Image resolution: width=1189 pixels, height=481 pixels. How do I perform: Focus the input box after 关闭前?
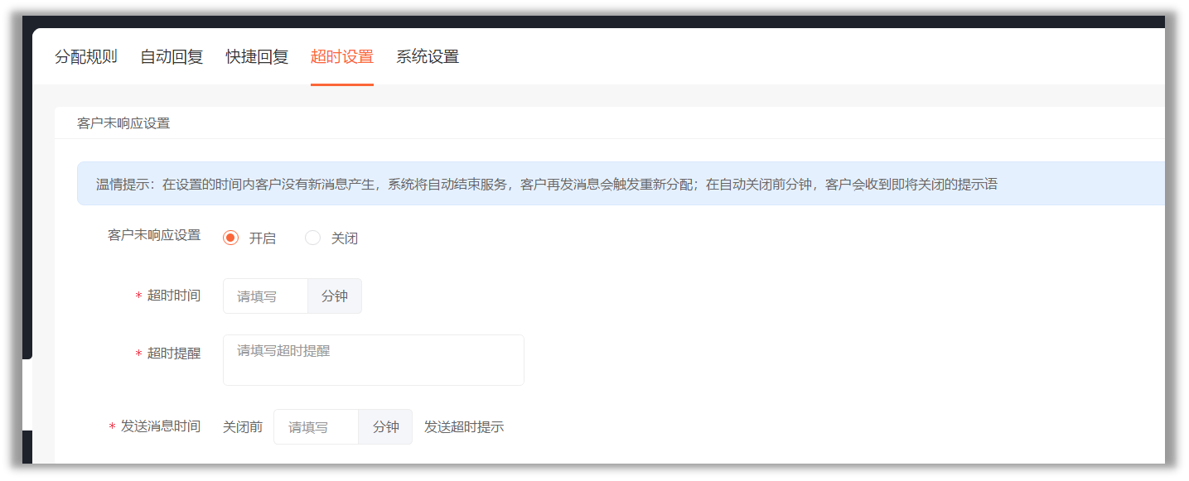click(317, 427)
